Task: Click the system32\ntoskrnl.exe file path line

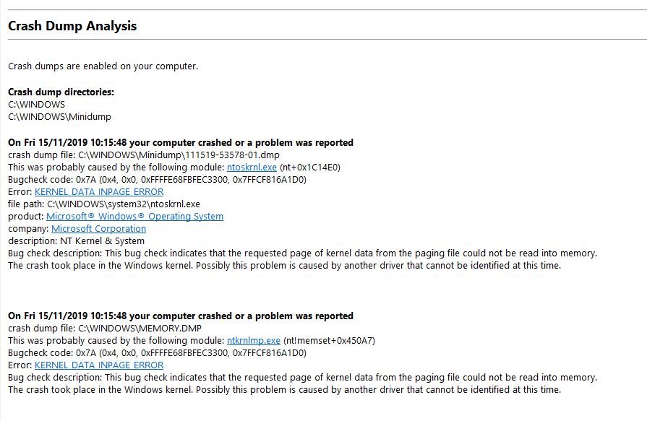Action: (104, 204)
